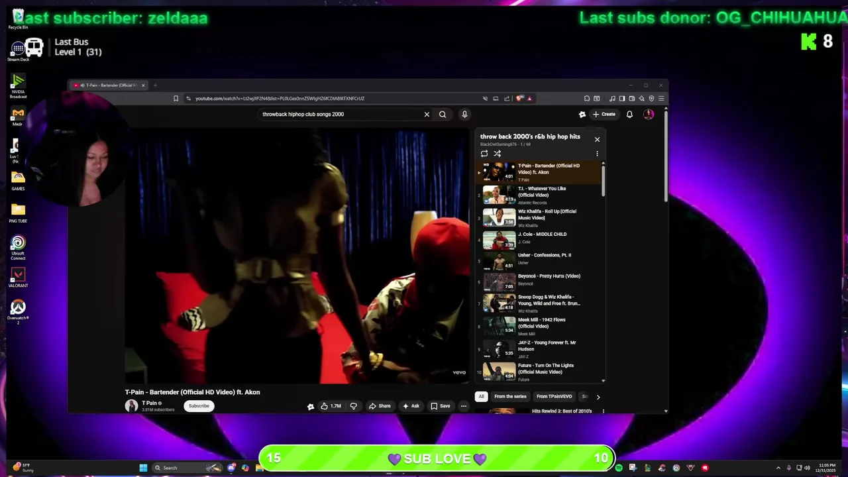
Task: Click the video player to pause
Action: (297, 256)
